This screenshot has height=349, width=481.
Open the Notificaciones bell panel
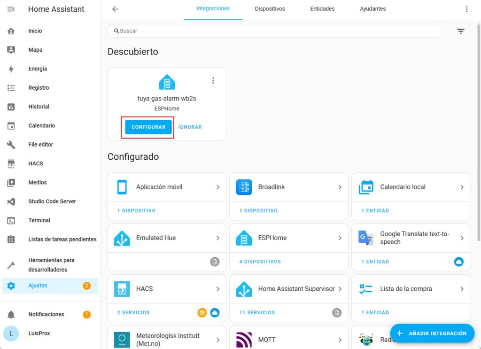pos(46,314)
